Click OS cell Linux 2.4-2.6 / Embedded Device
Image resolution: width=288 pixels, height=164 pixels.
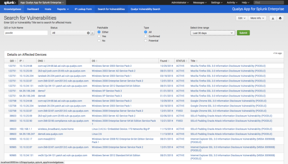(x=121, y=129)
